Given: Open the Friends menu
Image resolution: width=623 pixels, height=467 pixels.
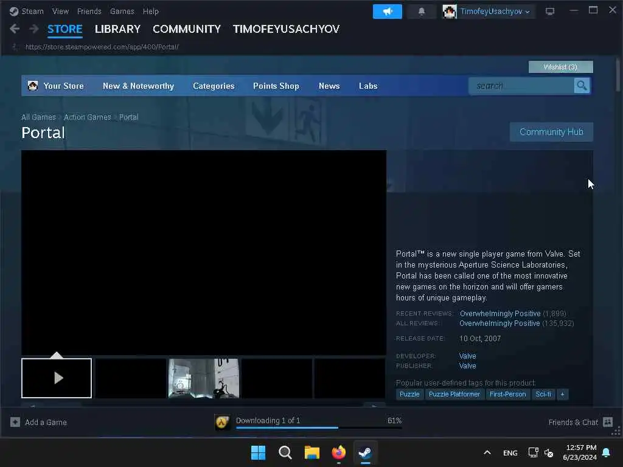Looking at the screenshot, I should [89, 12].
